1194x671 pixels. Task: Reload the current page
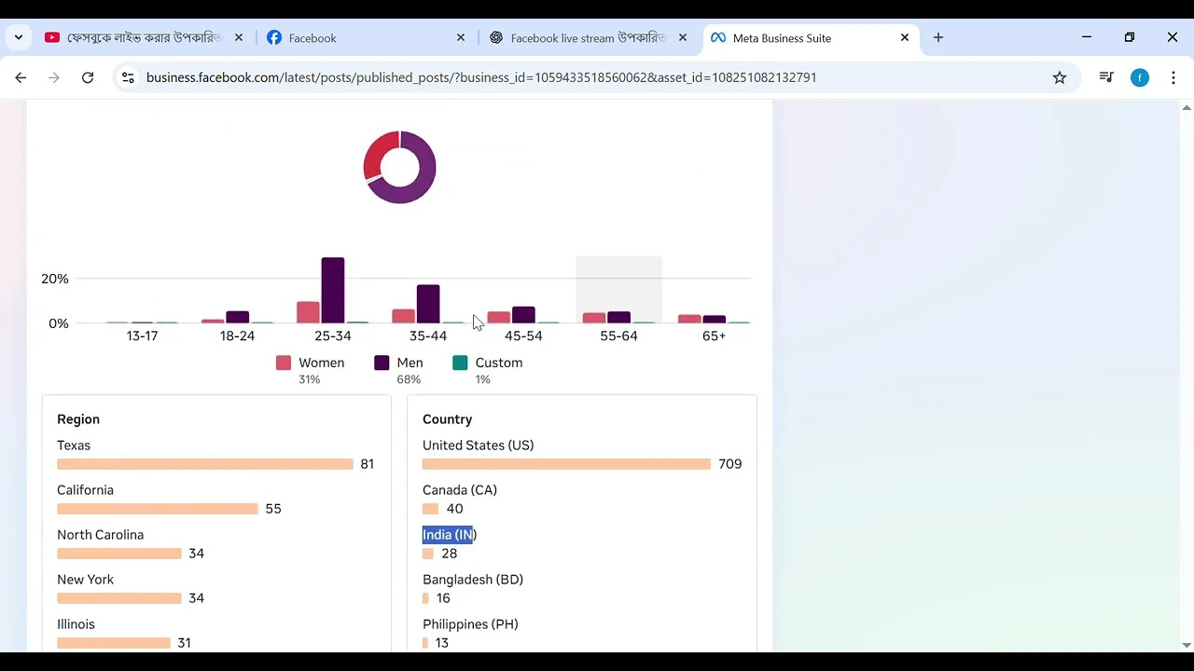88,77
